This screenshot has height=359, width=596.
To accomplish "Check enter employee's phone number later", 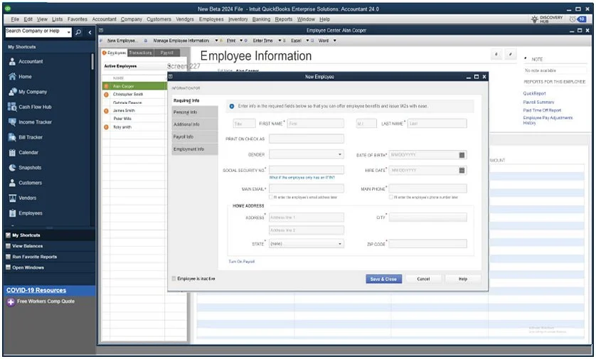I will [x=390, y=197].
